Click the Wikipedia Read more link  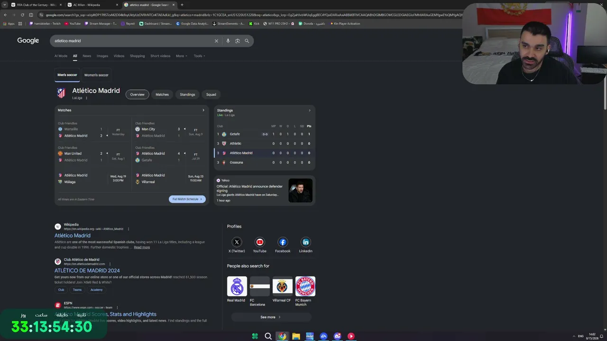coord(142,247)
